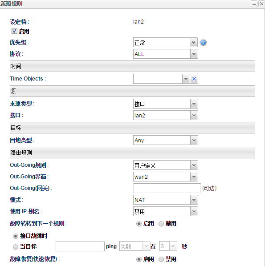
Task: Toggle the 启用 checkbox under 设定档
Action: [14, 31]
